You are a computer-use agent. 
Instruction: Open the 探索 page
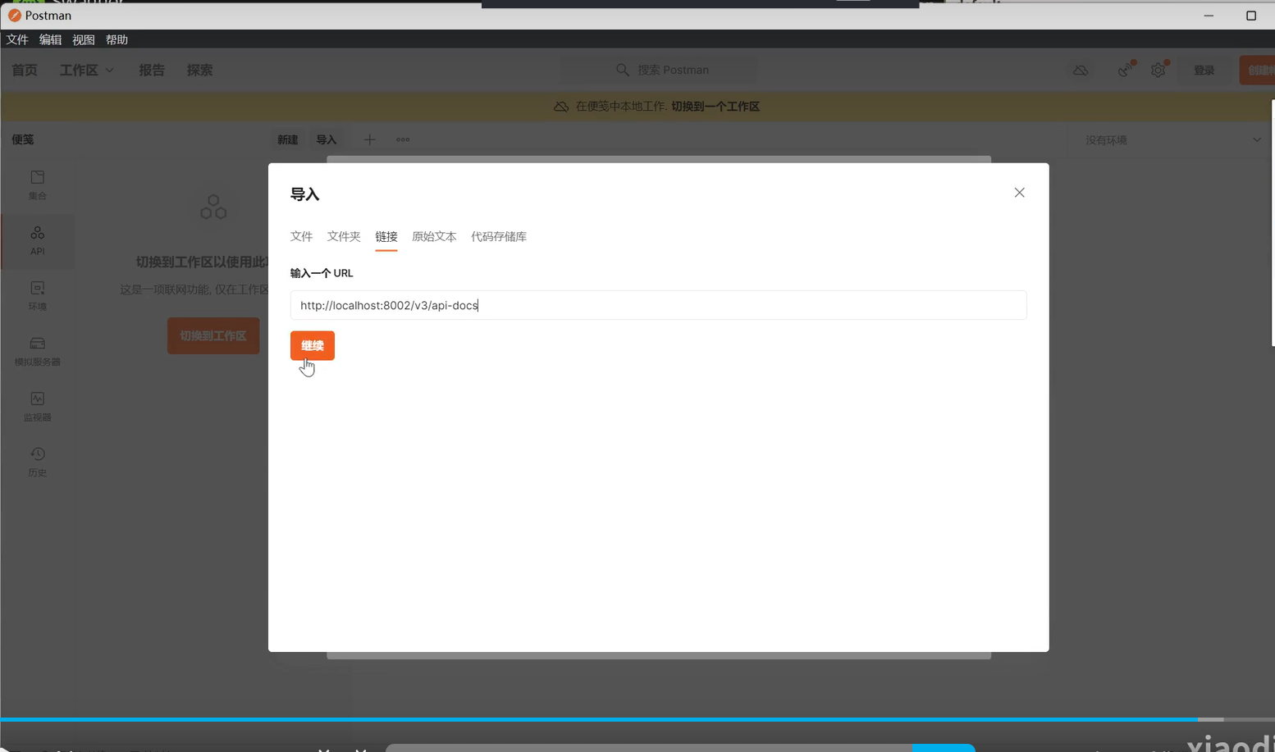point(199,70)
